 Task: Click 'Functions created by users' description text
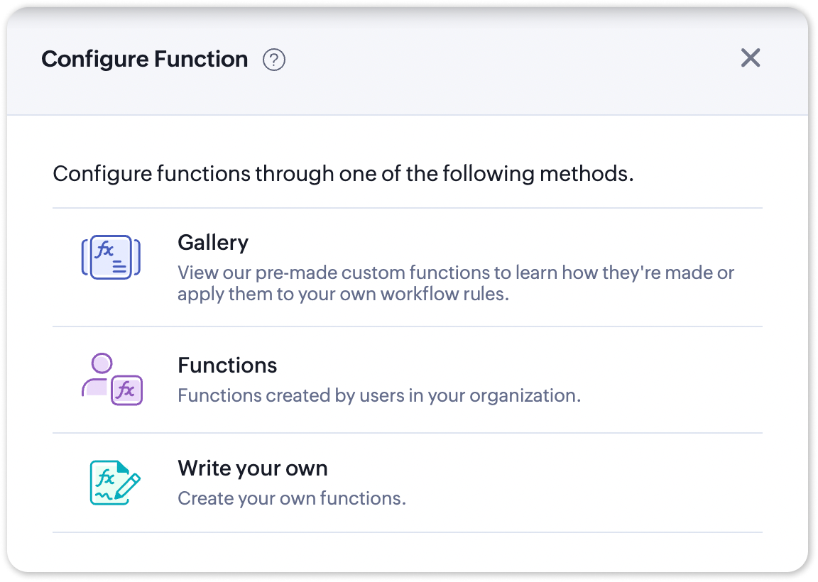(378, 395)
